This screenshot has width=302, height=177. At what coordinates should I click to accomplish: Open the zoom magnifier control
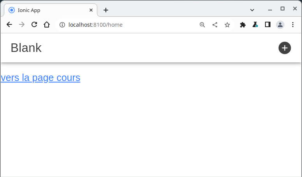tap(202, 25)
